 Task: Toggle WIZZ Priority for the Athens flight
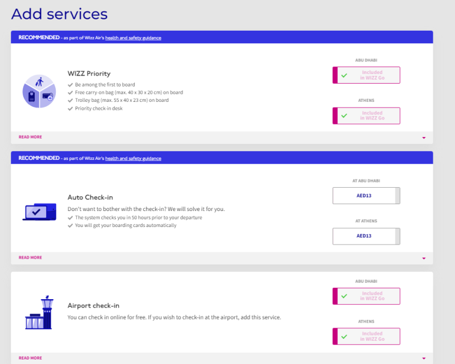[x=366, y=116]
